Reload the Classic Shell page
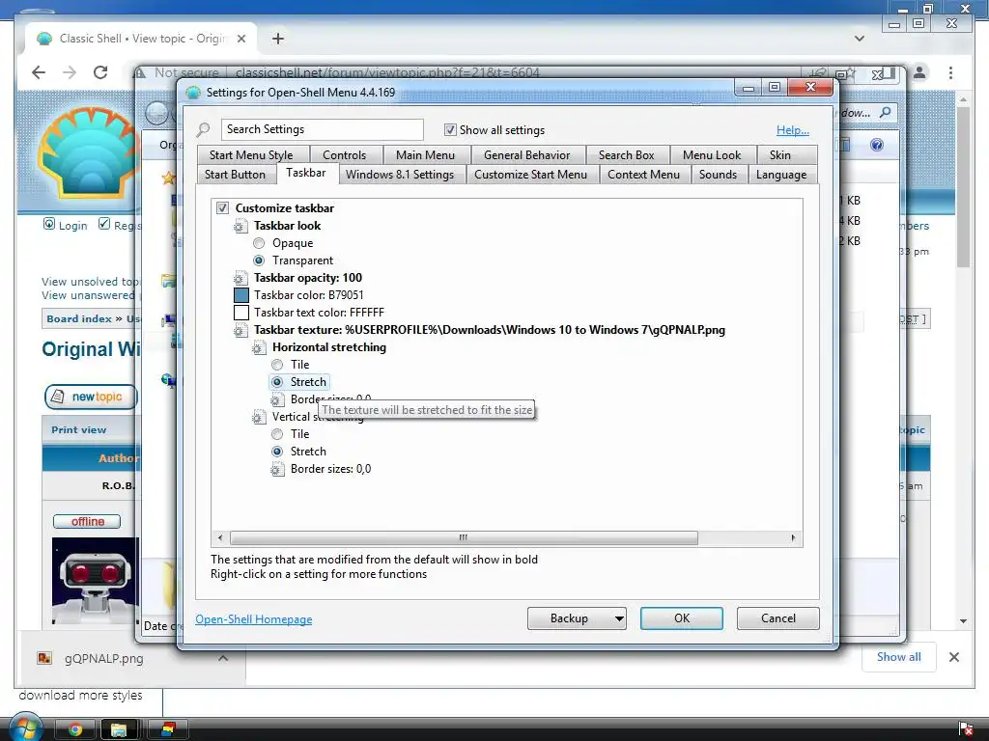 click(x=100, y=72)
